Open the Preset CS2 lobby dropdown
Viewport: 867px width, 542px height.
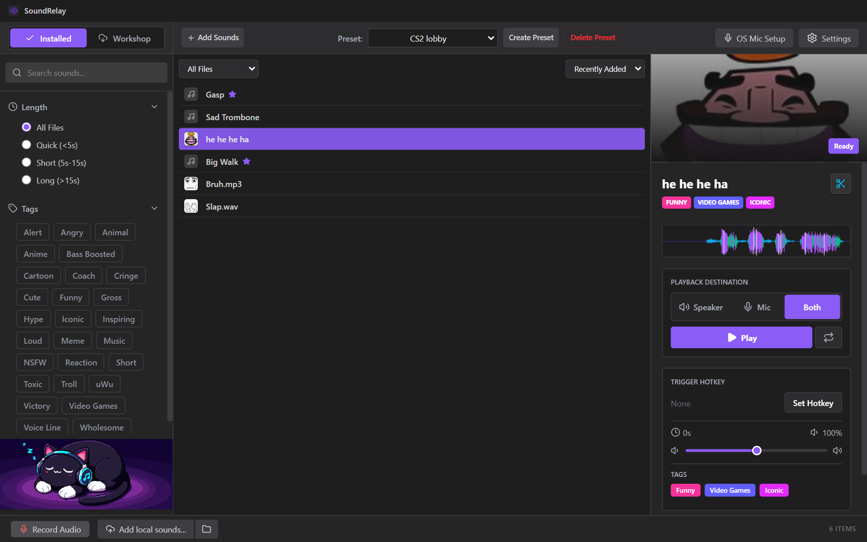click(433, 38)
